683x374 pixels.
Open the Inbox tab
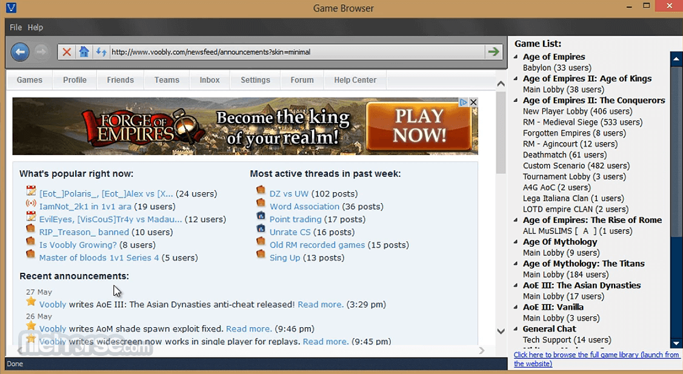210,80
